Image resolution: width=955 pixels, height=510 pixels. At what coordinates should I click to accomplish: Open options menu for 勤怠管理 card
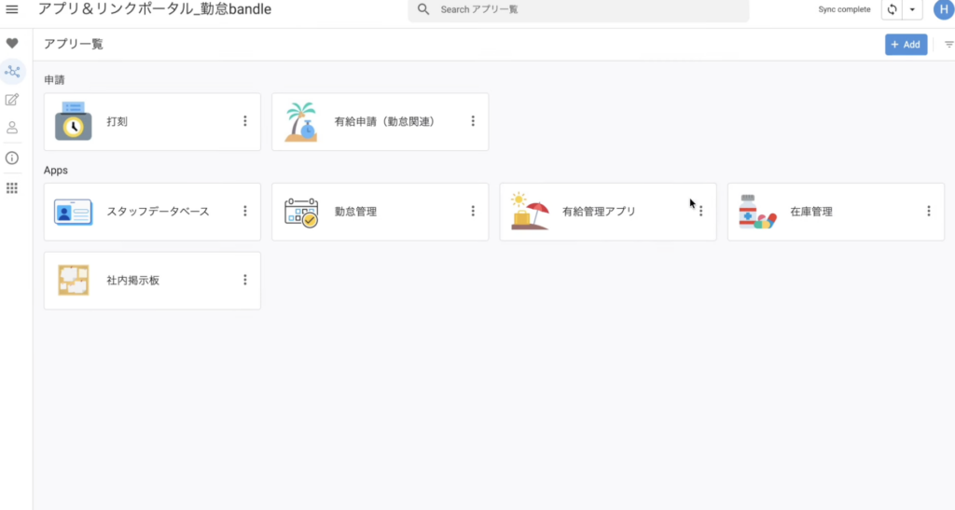pos(473,212)
